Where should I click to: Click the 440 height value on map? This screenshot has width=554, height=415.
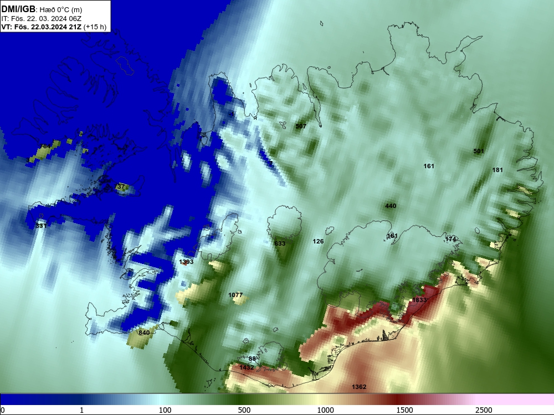[x=391, y=206]
